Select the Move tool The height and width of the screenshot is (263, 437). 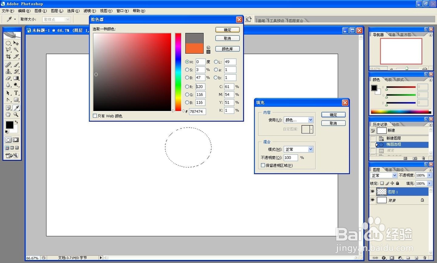16,43
